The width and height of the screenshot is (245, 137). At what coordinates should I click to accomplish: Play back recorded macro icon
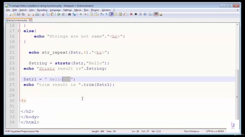pyautogui.click(x=140, y=14)
